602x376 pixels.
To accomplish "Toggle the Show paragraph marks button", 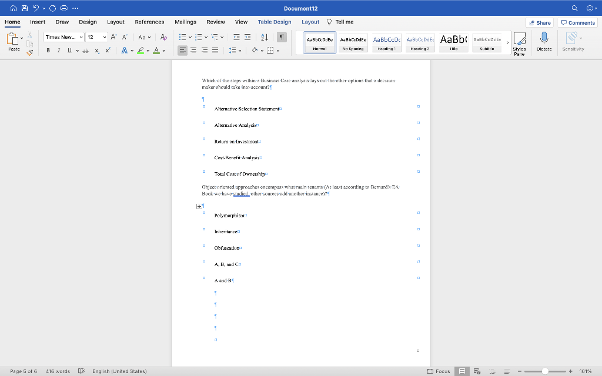I will click(282, 37).
